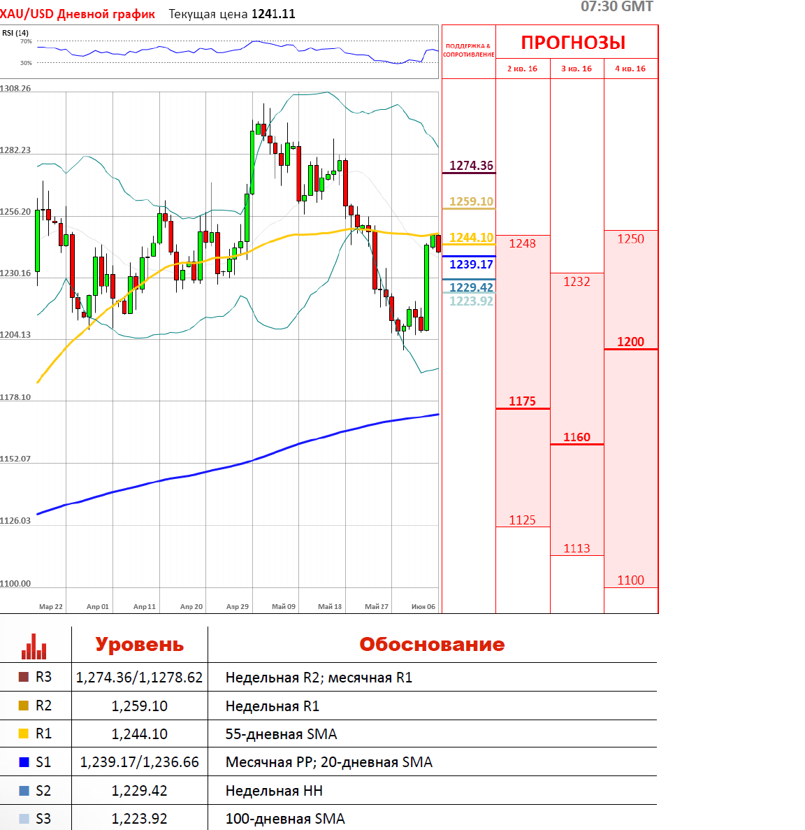The width and height of the screenshot is (805, 830).
Task: Click the RSI 30% level label
Action: (x=26, y=63)
